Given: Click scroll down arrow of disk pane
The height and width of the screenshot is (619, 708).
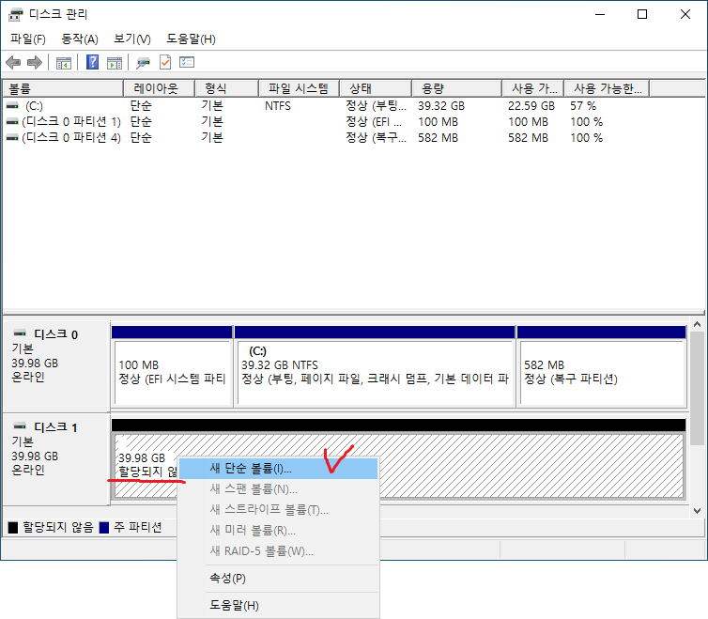Looking at the screenshot, I should pos(697,511).
